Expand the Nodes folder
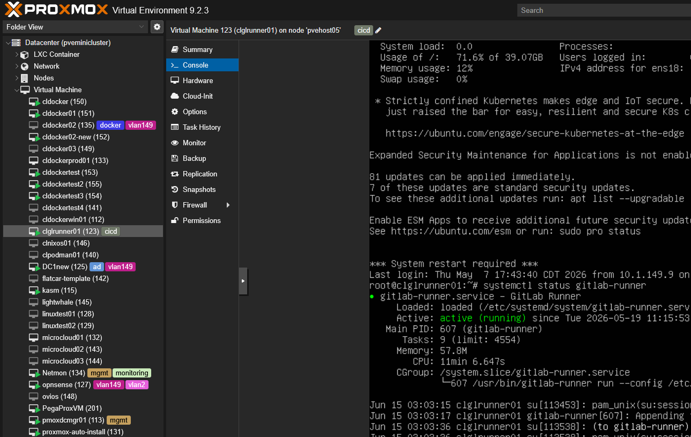This screenshot has height=437, width=691. pyautogui.click(x=16, y=78)
